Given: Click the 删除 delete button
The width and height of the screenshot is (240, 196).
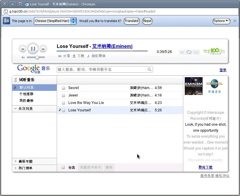Looking at the screenshot, I should (109, 167).
